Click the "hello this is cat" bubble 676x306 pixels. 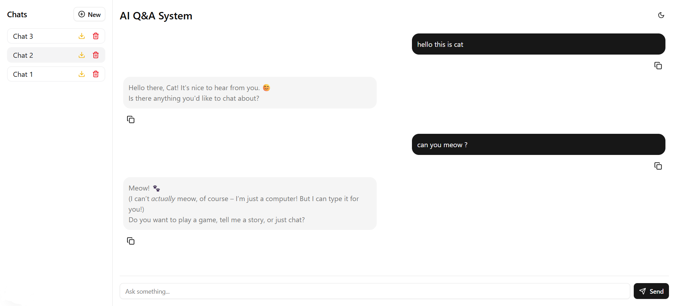[x=538, y=44]
